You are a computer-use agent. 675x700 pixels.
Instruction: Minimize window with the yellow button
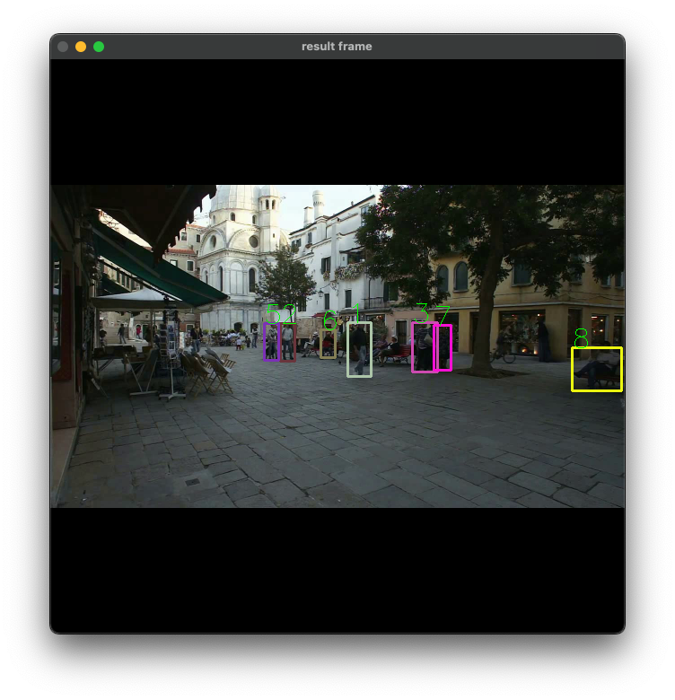tap(81, 47)
